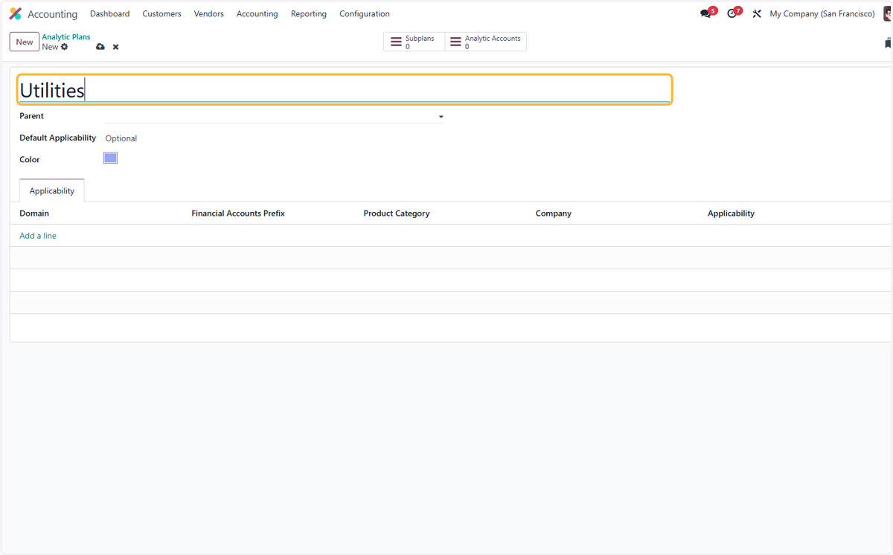
Task: Switch company My Company (San Francisco)
Action: pos(822,14)
